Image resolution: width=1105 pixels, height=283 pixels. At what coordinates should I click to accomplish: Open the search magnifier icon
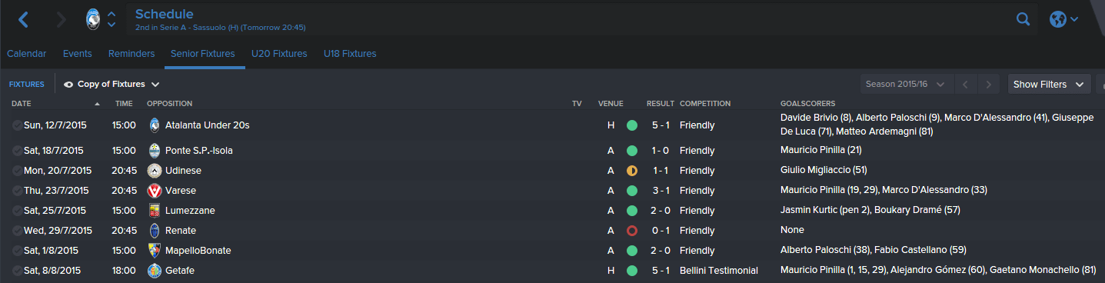coord(1023,19)
